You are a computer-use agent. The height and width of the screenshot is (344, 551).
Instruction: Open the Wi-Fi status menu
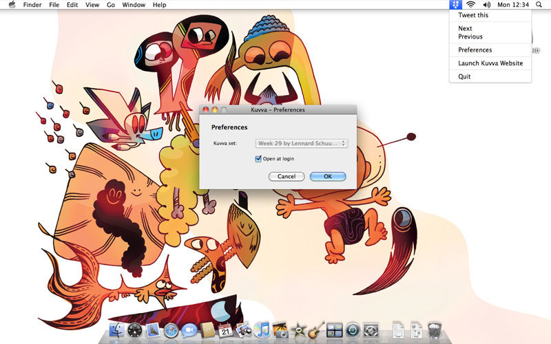(x=471, y=5)
